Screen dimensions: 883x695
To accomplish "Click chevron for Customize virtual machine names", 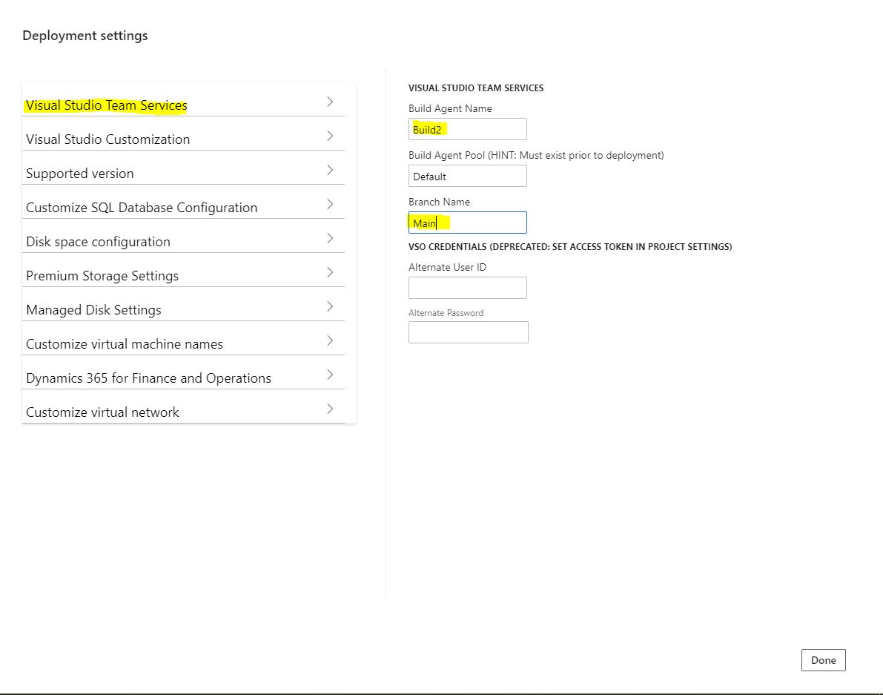I will coord(330,341).
